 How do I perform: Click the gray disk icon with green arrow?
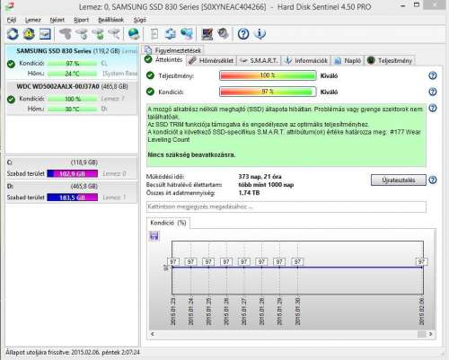98,34
